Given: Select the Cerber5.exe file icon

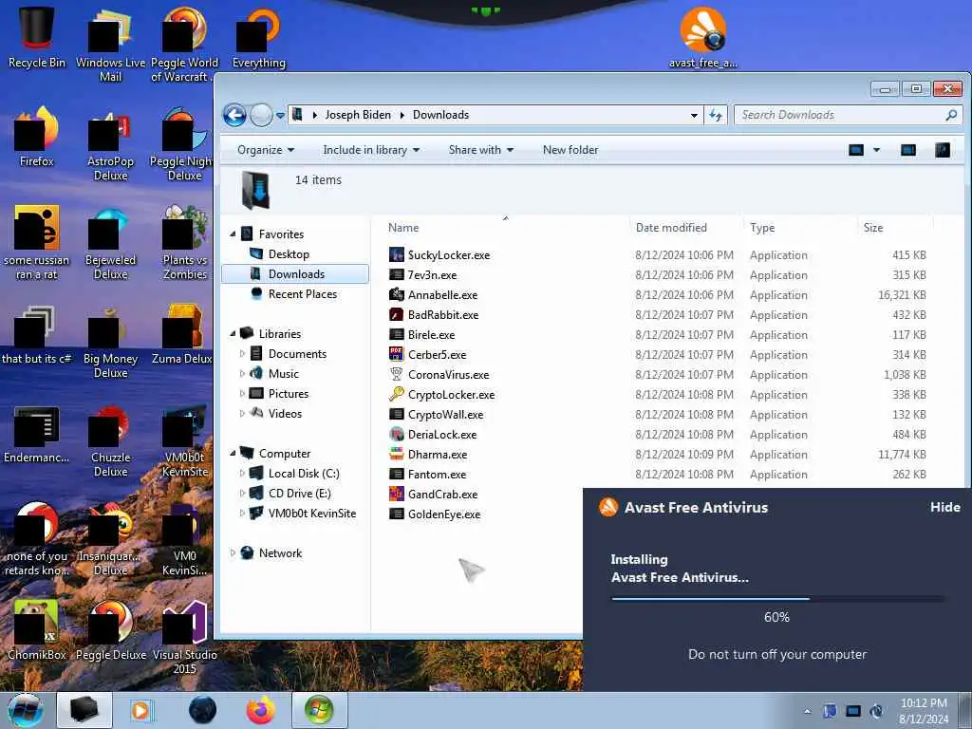Looking at the screenshot, I should pos(396,354).
